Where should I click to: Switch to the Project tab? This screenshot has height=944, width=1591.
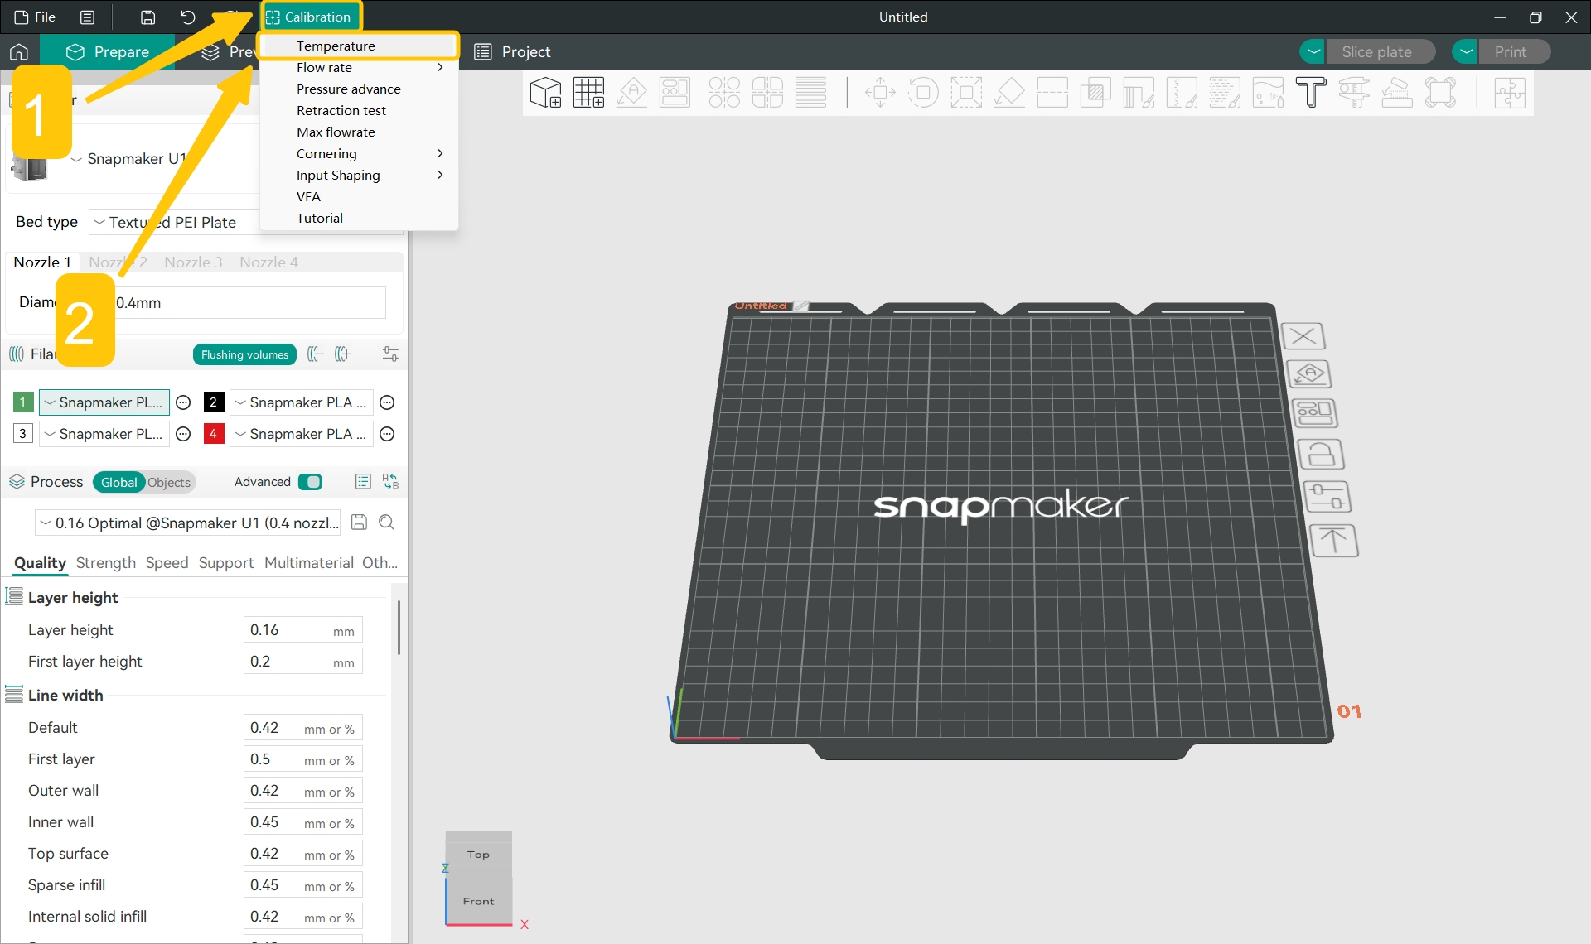point(512,52)
